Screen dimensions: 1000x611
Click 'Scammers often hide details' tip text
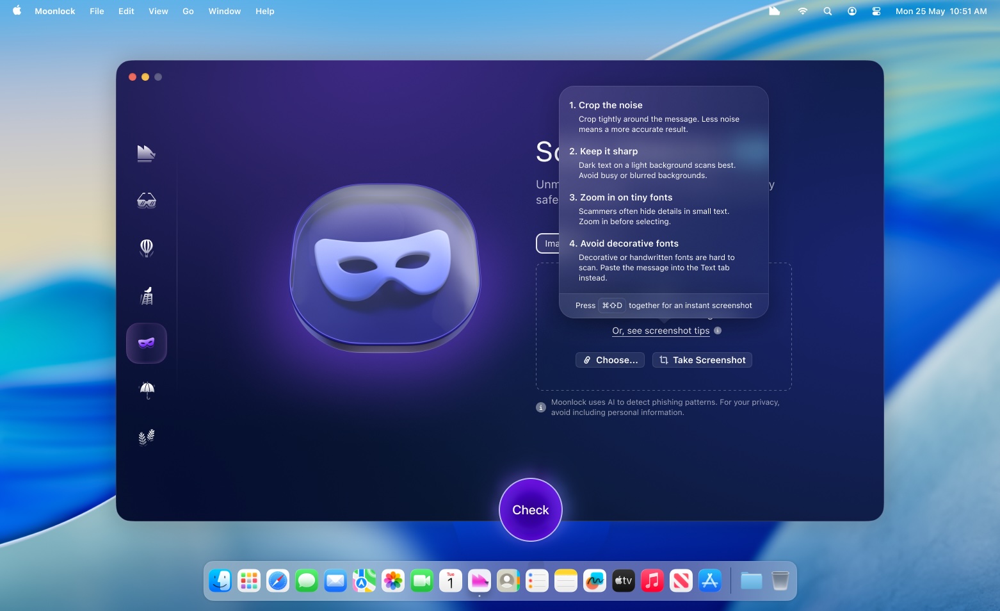click(x=654, y=216)
